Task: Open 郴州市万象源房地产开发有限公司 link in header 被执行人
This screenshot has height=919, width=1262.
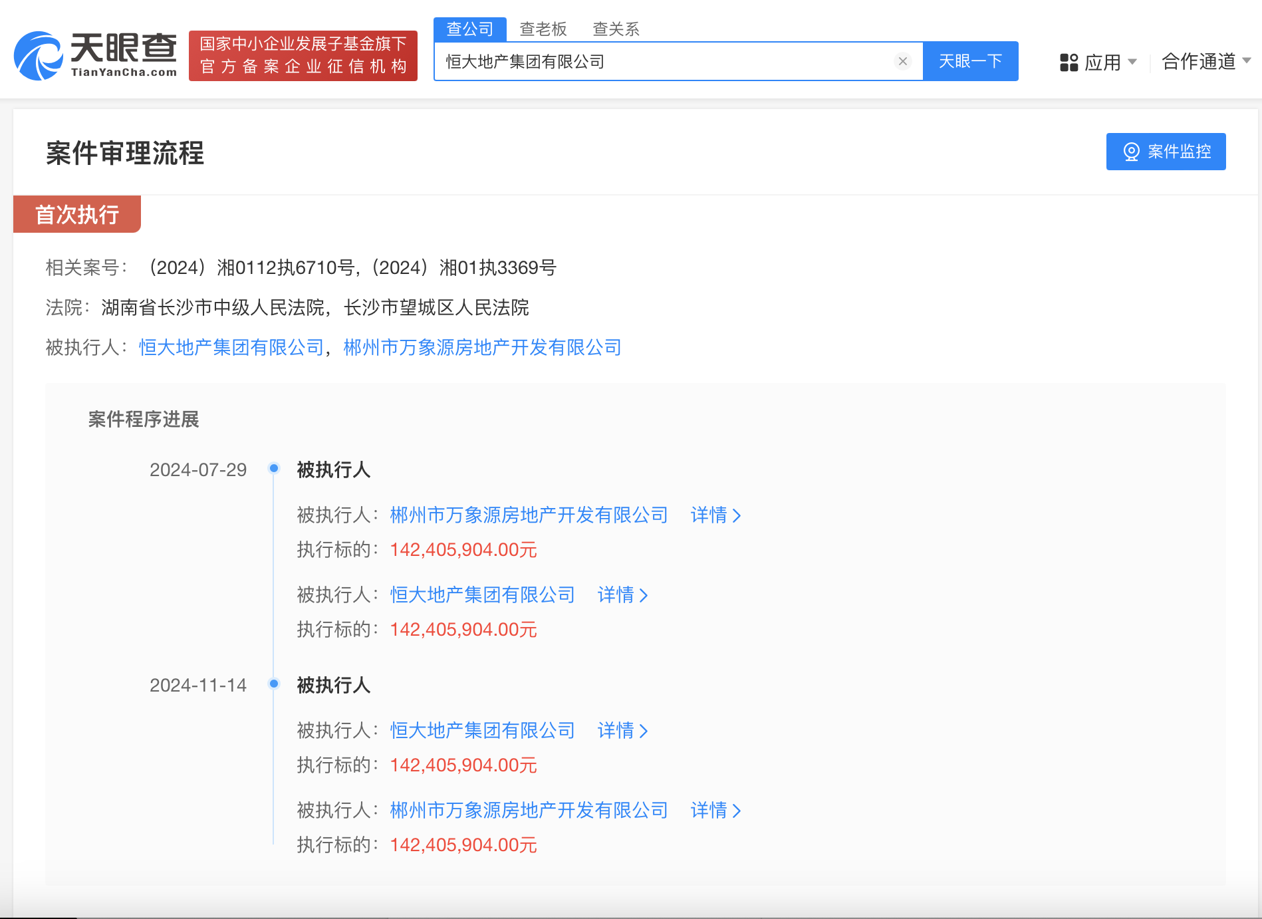Action: tap(482, 348)
